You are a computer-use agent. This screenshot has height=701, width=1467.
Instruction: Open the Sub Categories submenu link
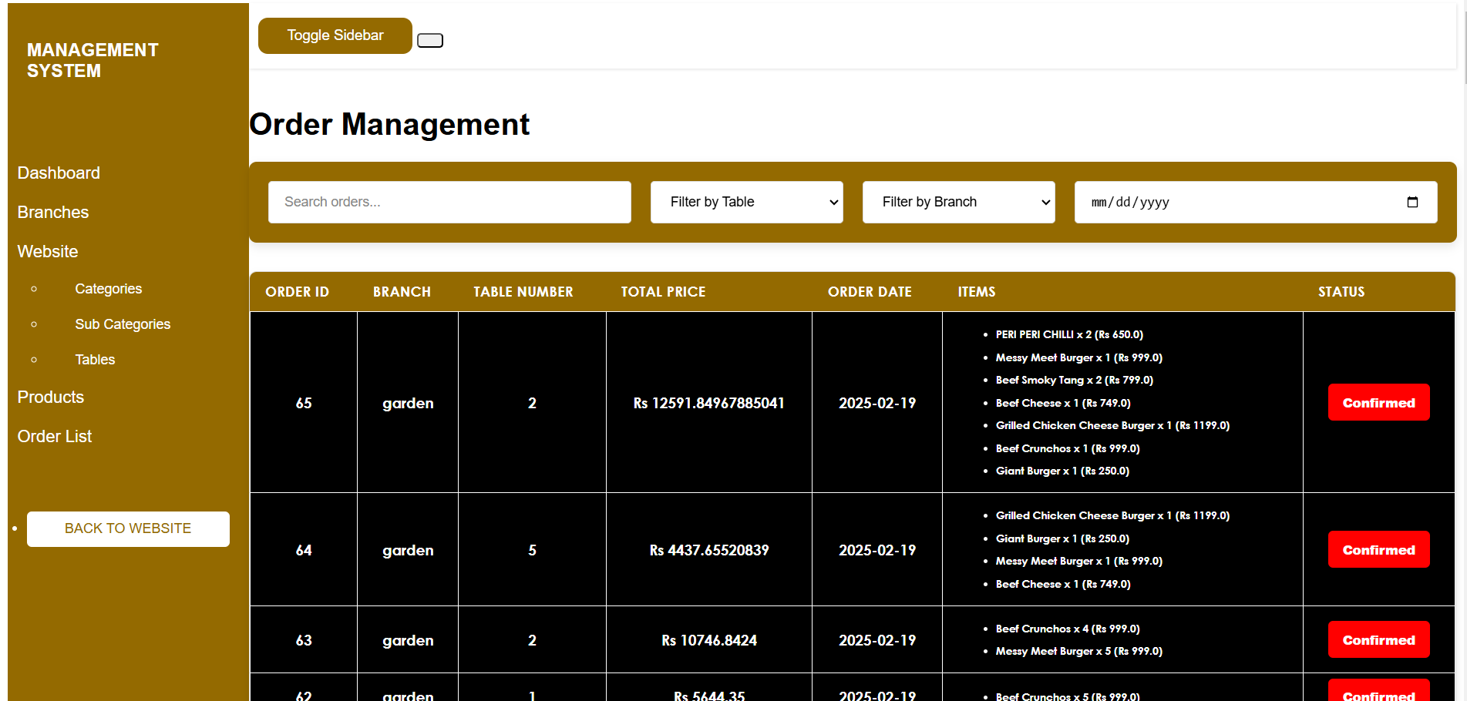pyautogui.click(x=123, y=324)
